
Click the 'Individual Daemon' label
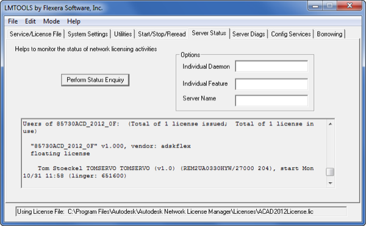[x=206, y=66]
